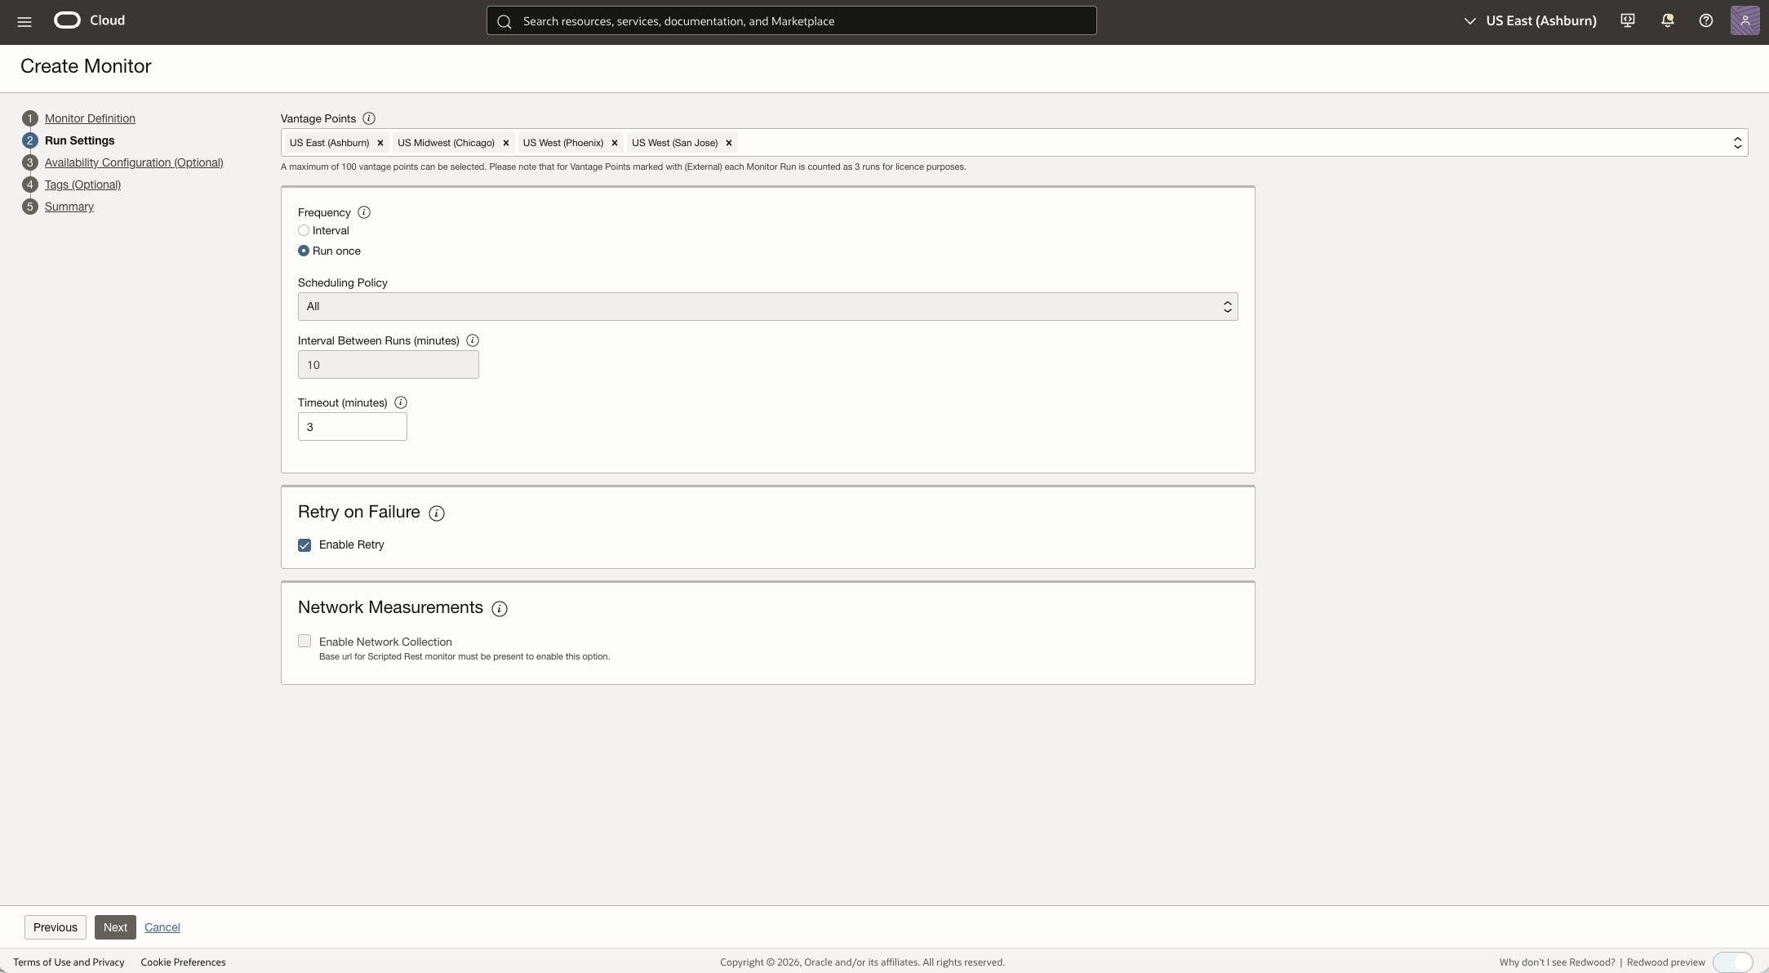
Task: Open the help question mark menu
Action: tap(1705, 21)
